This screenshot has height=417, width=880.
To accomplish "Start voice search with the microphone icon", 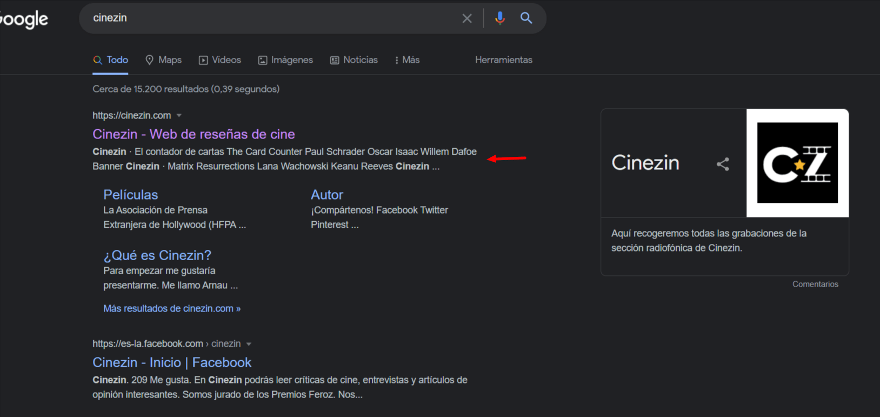I will click(500, 18).
